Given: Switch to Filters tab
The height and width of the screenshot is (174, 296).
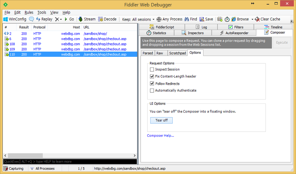Looking at the screenshot, I should [x=236, y=27].
